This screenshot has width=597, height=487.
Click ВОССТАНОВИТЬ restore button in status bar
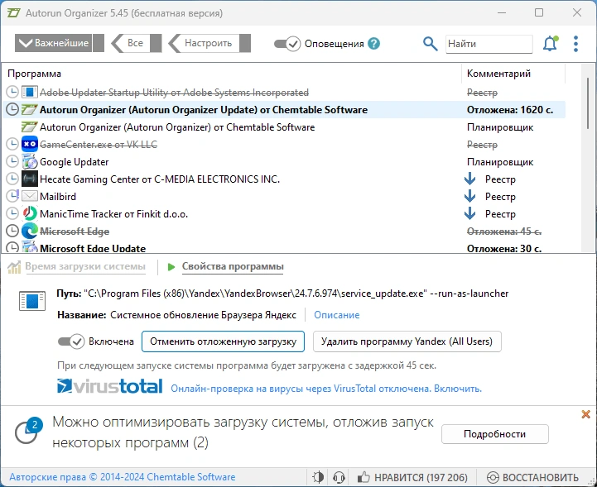tap(533, 477)
